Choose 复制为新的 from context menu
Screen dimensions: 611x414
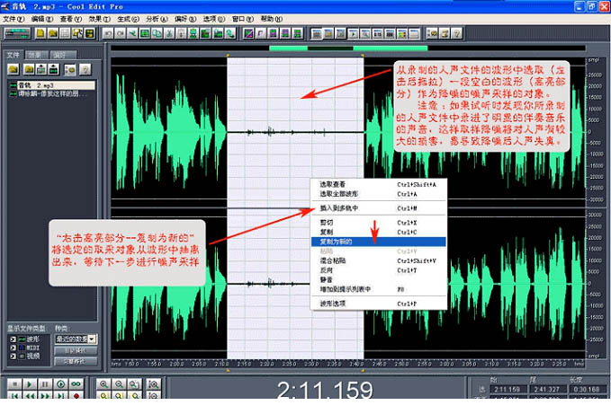(x=378, y=242)
